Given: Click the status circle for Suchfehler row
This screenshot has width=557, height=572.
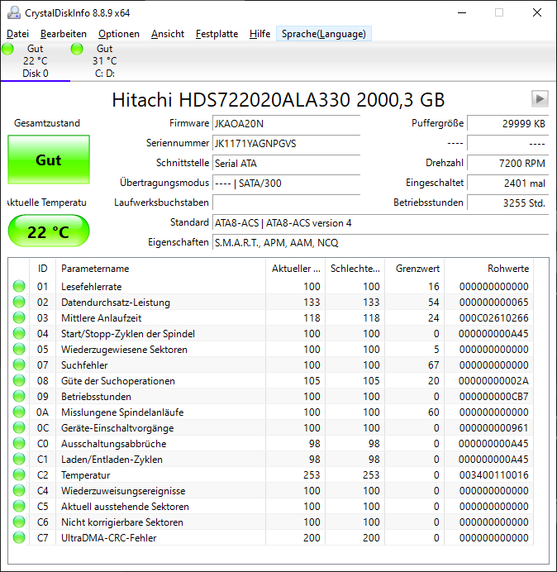Looking at the screenshot, I should 19,365.
